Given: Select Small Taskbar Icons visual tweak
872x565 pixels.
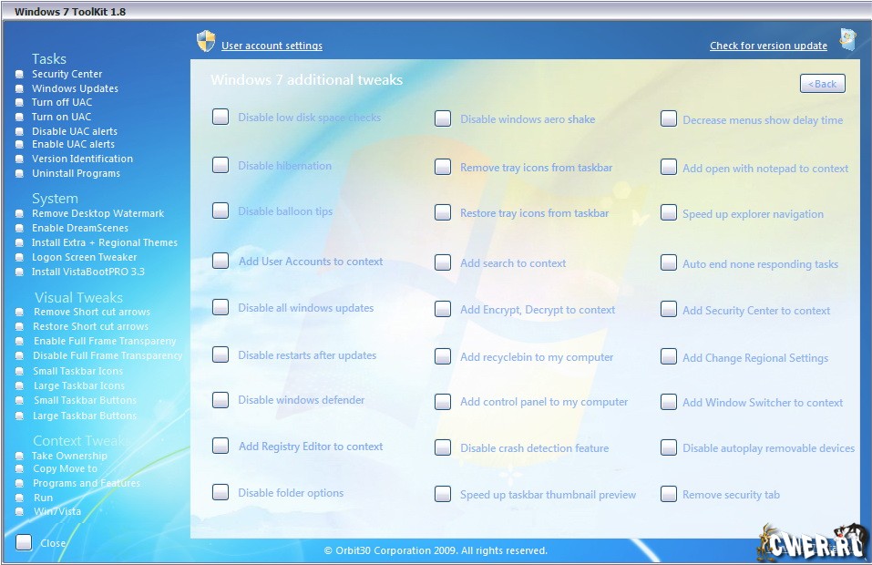Looking at the screenshot, I should coord(77,371).
